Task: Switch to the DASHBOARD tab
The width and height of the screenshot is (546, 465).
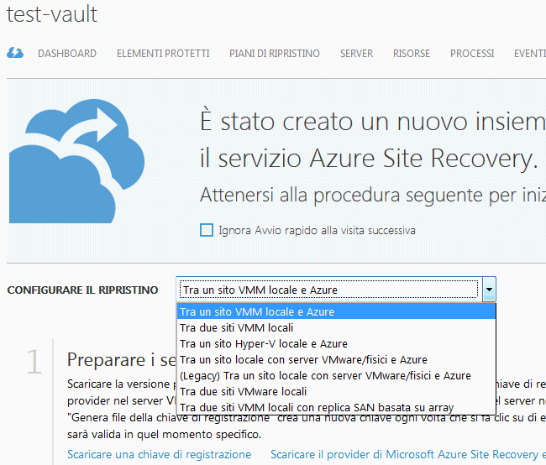Action: [67, 53]
